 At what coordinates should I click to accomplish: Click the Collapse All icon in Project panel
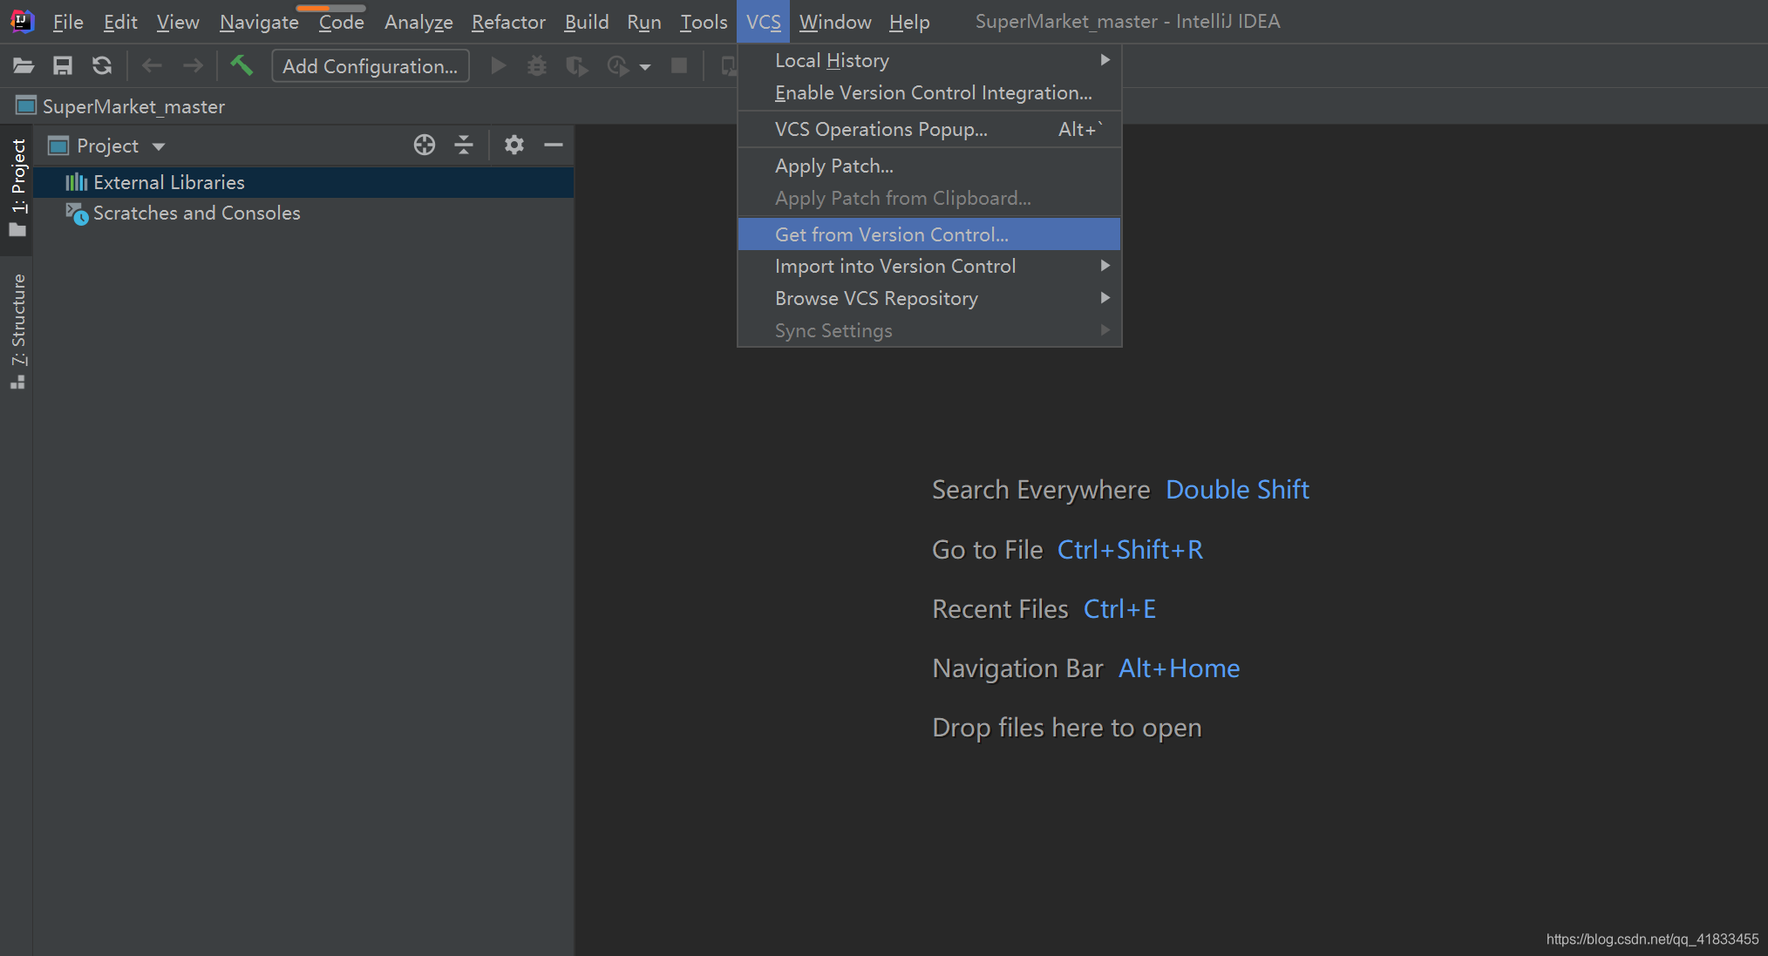pos(464,146)
